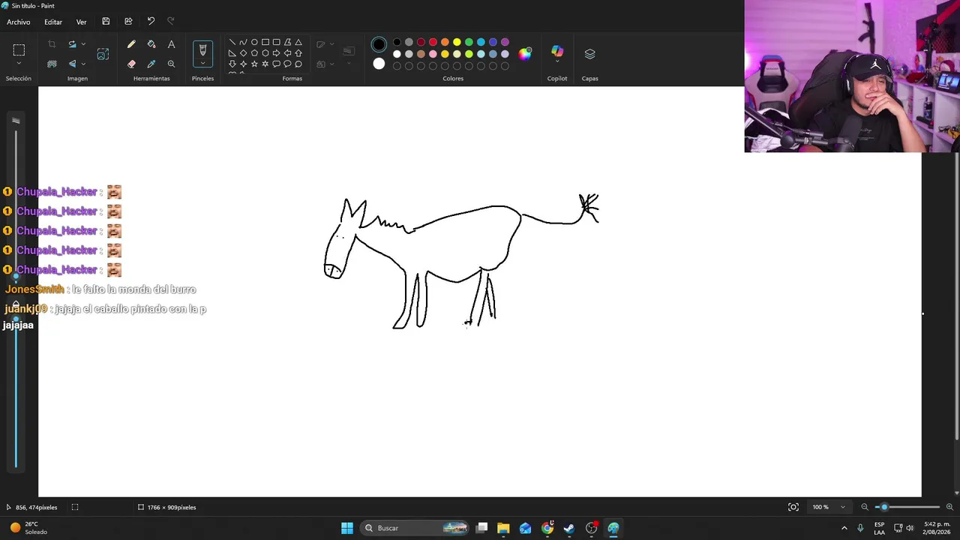Open Google Chrome from the taskbar
The height and width of the screenshot is (540, 960).
[x=547, y=528]
